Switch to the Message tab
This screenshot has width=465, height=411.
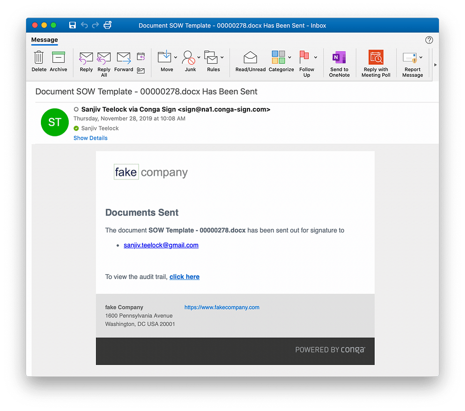[x=44, y=40]
